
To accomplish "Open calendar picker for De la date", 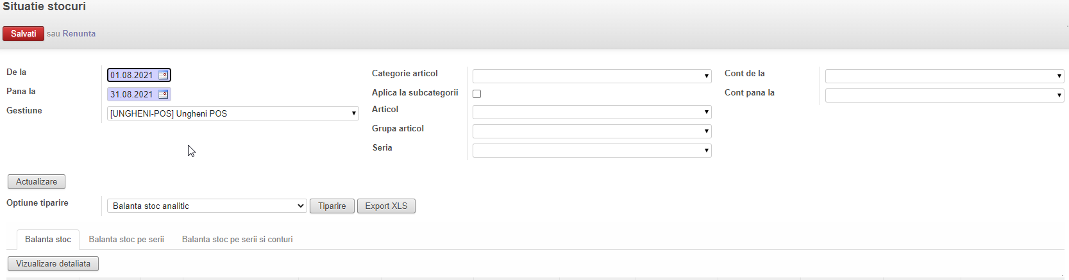I will point(164,75).
